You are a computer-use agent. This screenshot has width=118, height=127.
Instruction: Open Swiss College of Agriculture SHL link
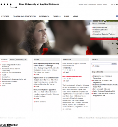104,91
